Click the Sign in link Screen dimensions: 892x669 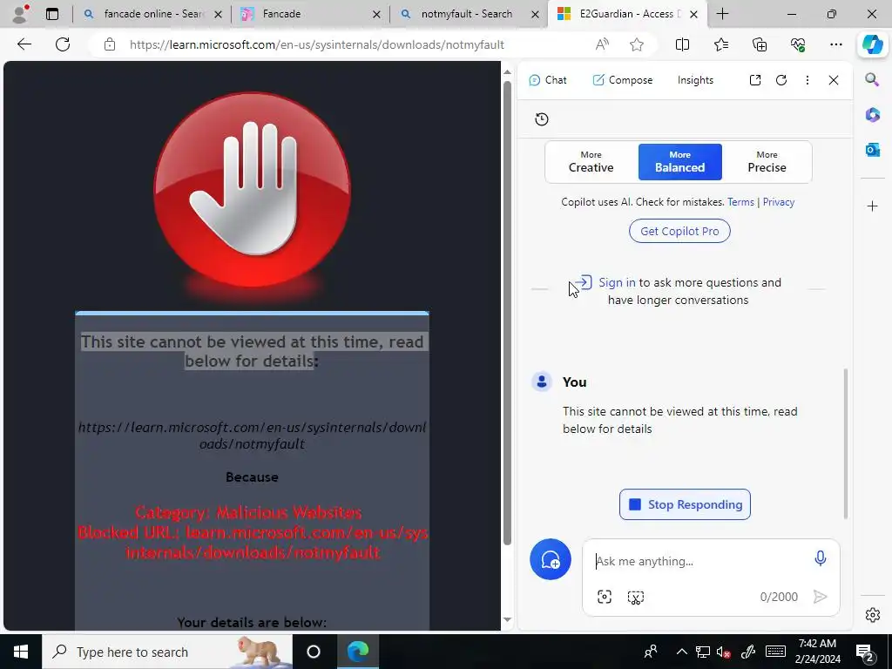(x=617, y=283)
